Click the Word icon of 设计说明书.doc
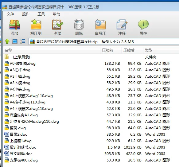179x167 pixels. (7, 147)
